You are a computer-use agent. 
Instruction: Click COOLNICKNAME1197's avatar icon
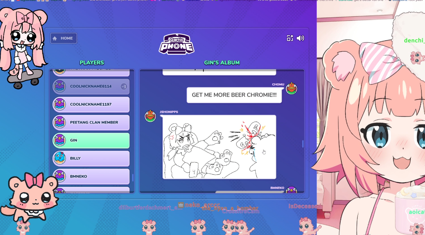tap(60, 104)
